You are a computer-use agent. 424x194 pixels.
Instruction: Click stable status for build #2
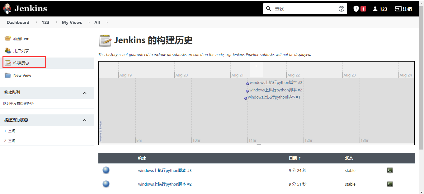350,184
